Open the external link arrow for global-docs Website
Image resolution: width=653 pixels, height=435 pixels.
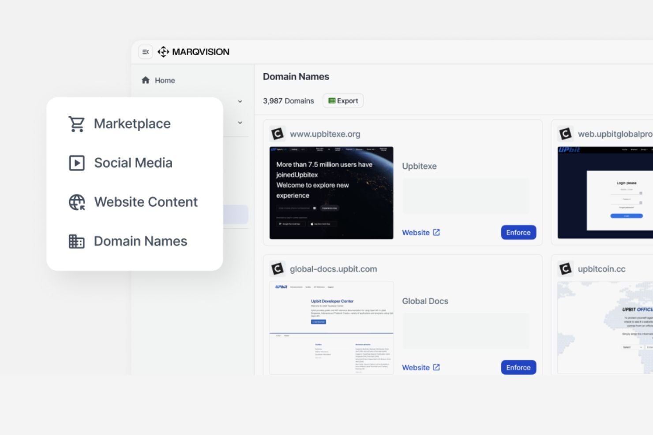pyautogui.click(x=436, y=367)
